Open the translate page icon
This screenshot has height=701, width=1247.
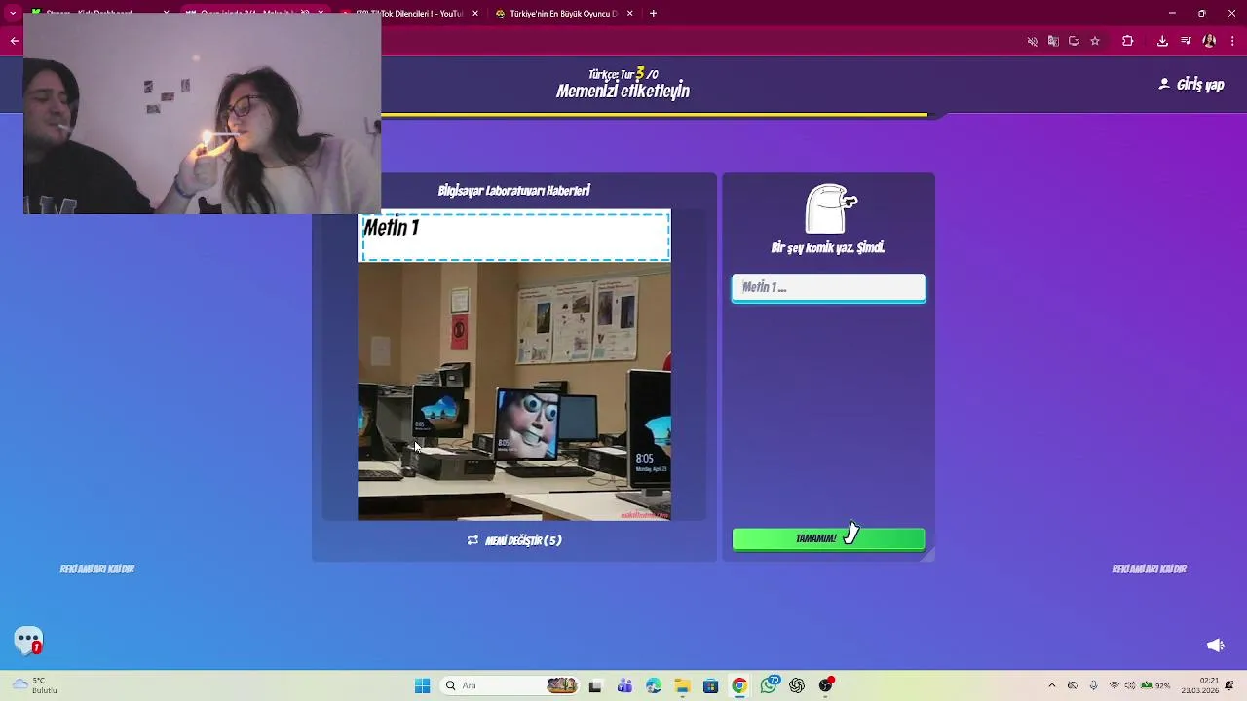pos(1053,41)
